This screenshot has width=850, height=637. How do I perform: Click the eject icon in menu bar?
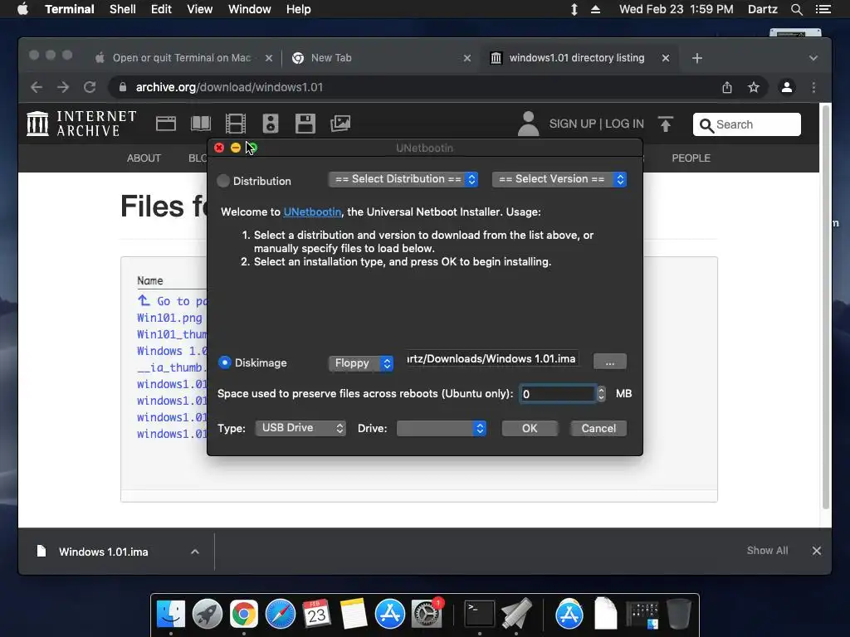click(x=595, y=9)
